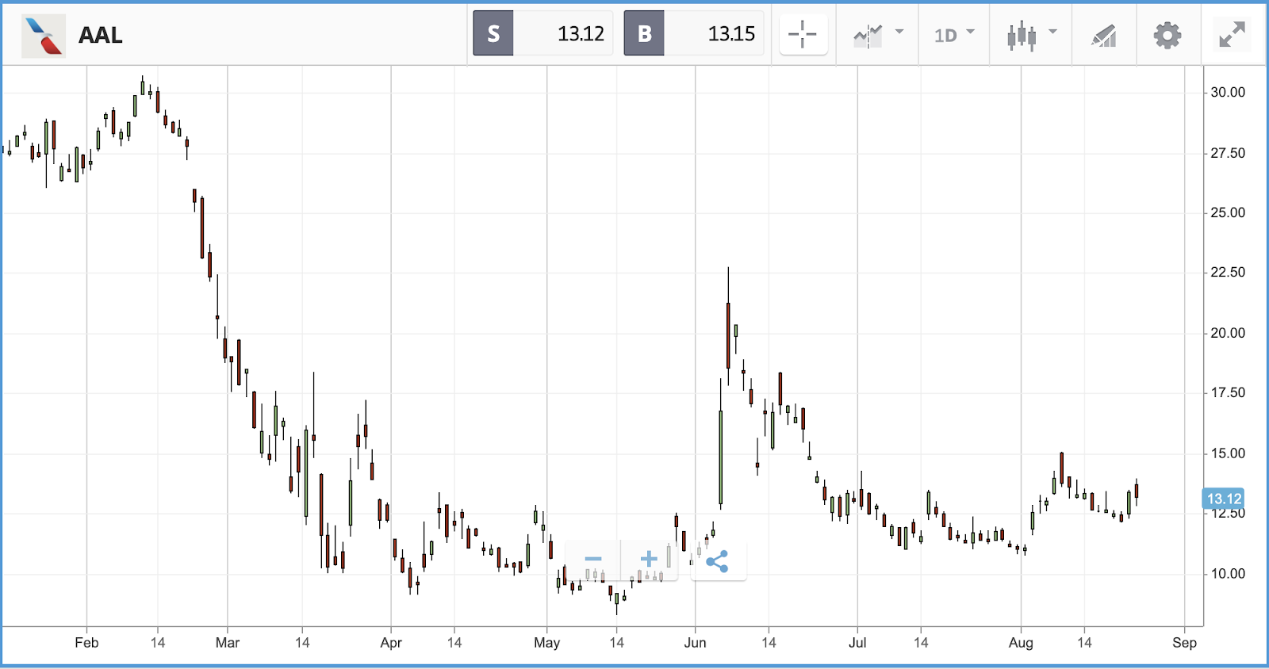This screenshot has height=669, width=1269.
Task: Zoom out with the minus button
Action: (x=593, y=560)
